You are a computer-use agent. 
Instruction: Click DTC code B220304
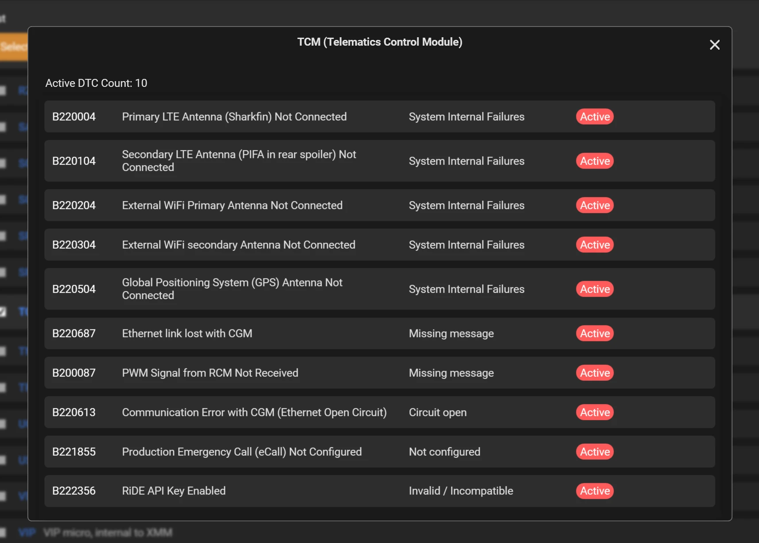pyautogui.click(x=74, y=245)
